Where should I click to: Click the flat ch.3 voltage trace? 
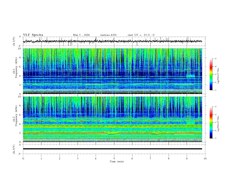coord(112,149)
